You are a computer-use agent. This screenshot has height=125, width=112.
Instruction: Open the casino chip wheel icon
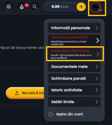click(x=9, y=7)
